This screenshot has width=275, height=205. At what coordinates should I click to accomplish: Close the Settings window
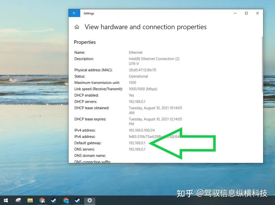pos(257,13)
